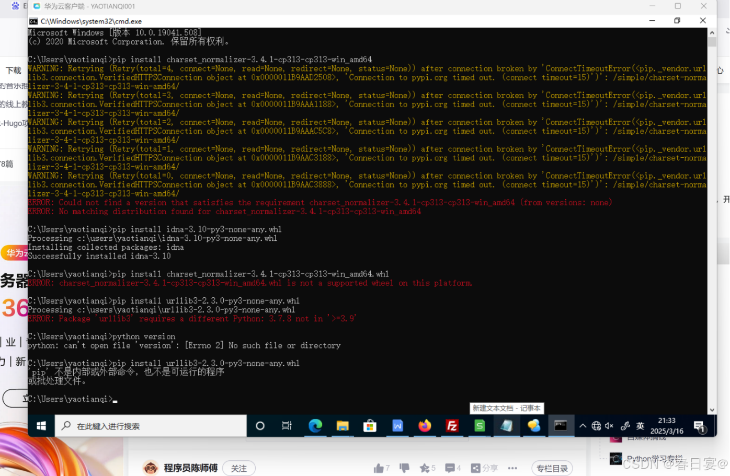Open the ... more options next to 分享
This screenshot has width=730, height=476.
coord(512,468)
